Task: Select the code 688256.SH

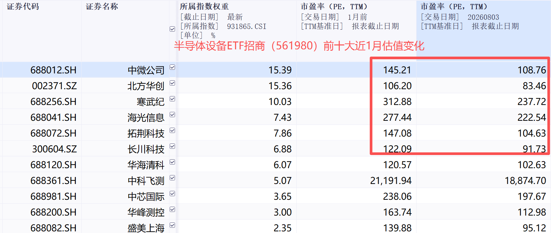Action: (53, 102)
